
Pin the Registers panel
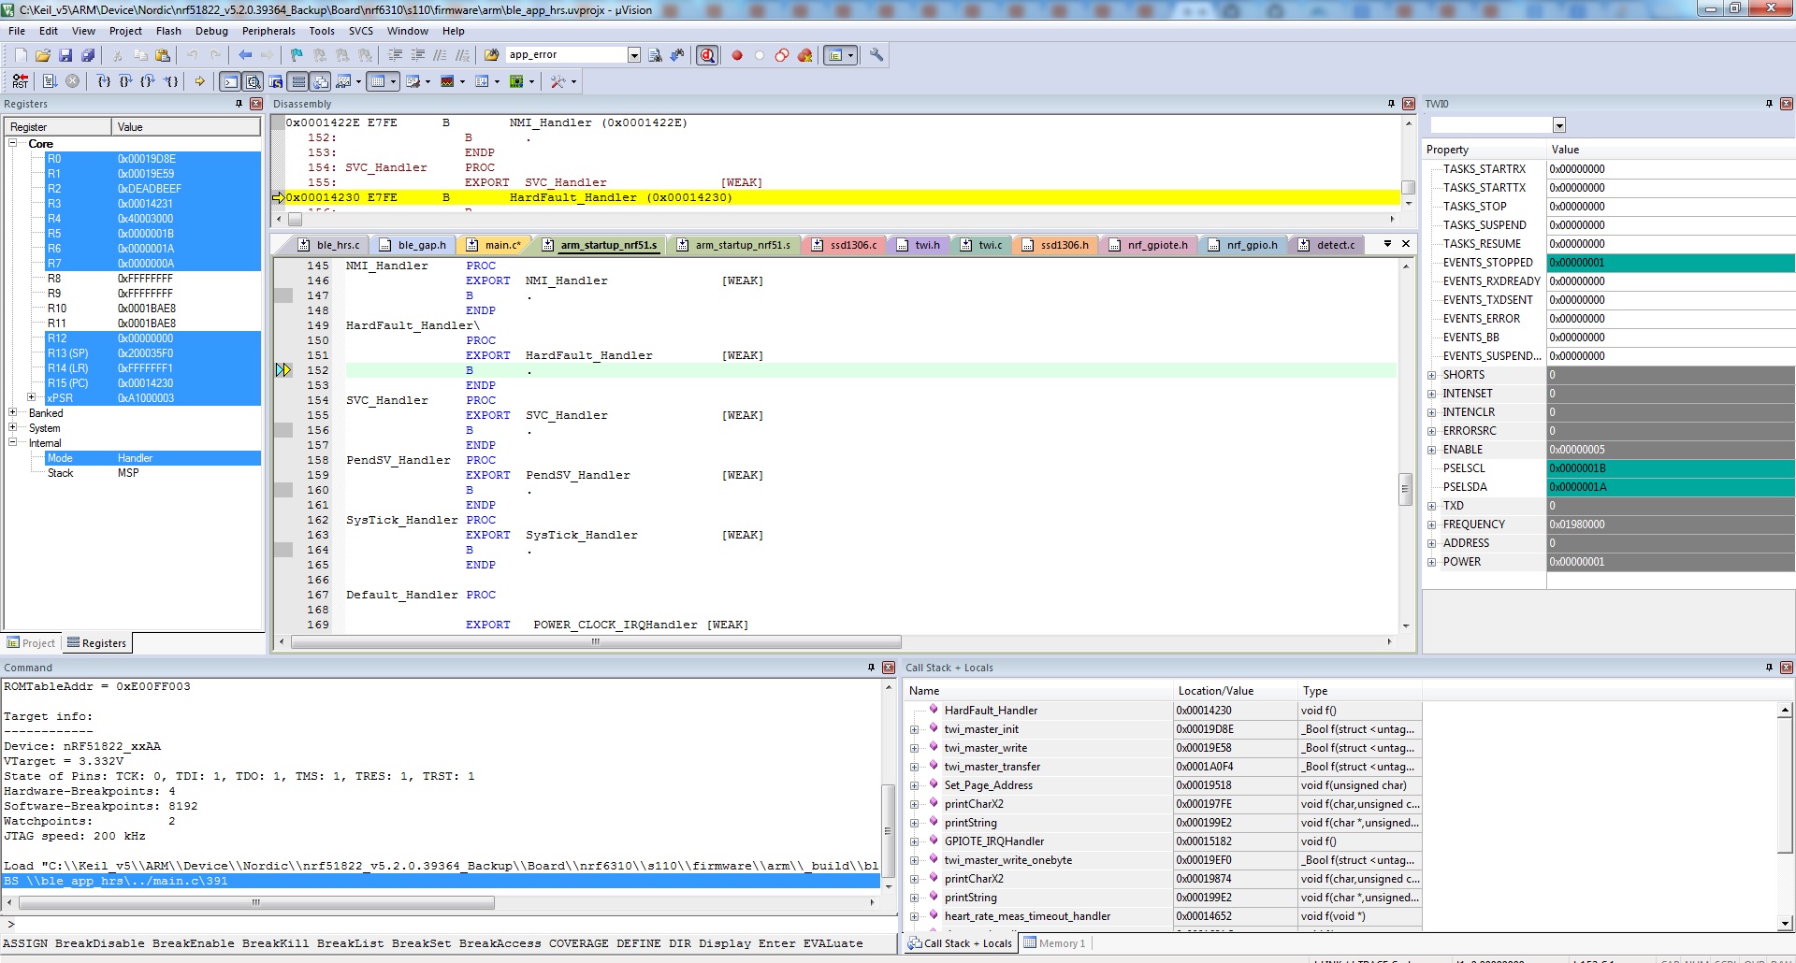(239, 104)
